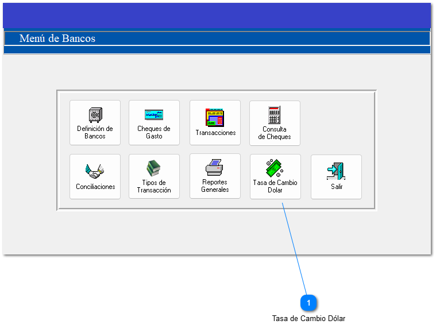The image size is (436, 332).
Task: Click the printer icon for Reportes Generales
Action: tap(215, 168)
